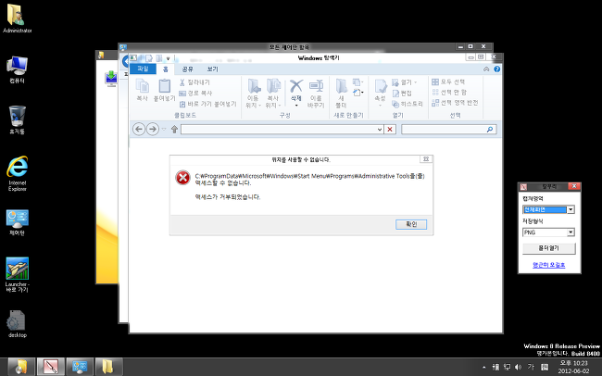Click download icon in leftmost background window
This screenshot has width=602, height=376.
(111, 78)
